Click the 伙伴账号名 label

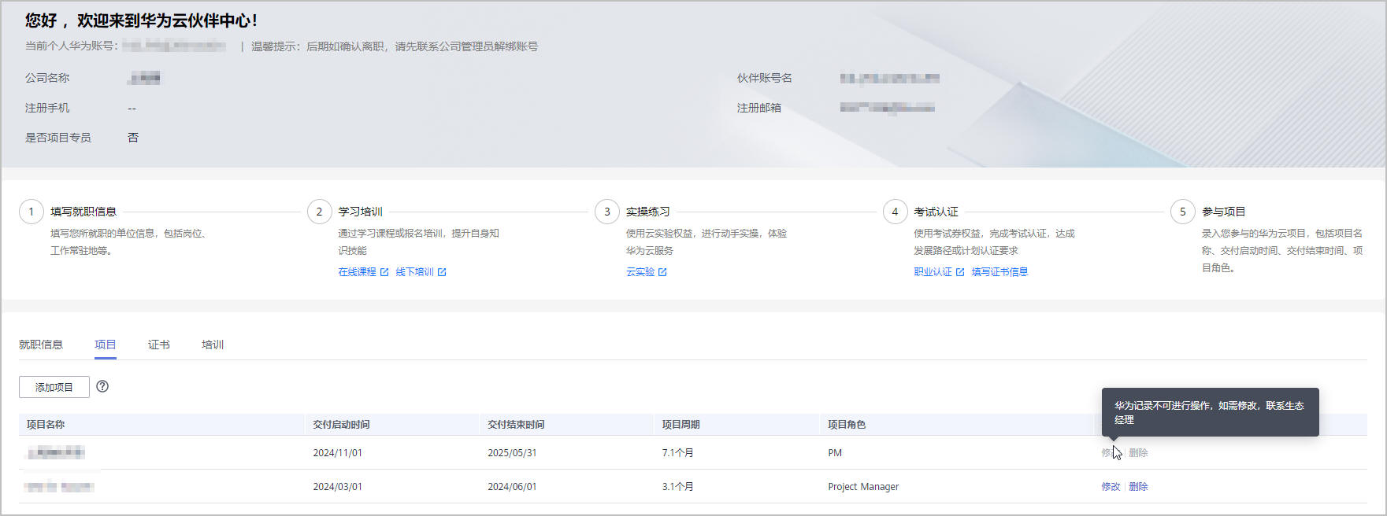click(765, 78)
